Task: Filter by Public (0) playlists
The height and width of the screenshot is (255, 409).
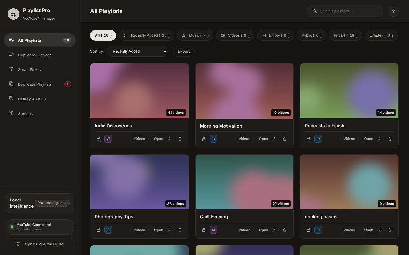Action: [312, 35]
